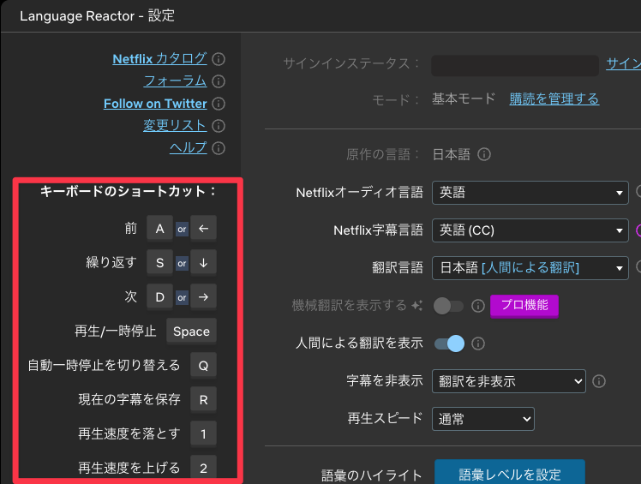Open Netflix字幕言語 dropdown
Image resolution: width=641 pixels, height=484 pixels.
(530, 230)
